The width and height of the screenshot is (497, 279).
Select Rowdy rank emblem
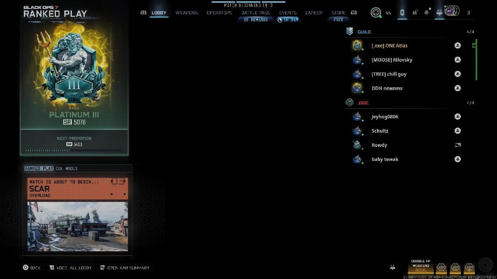pyautogui.click(x=357, y=145)
